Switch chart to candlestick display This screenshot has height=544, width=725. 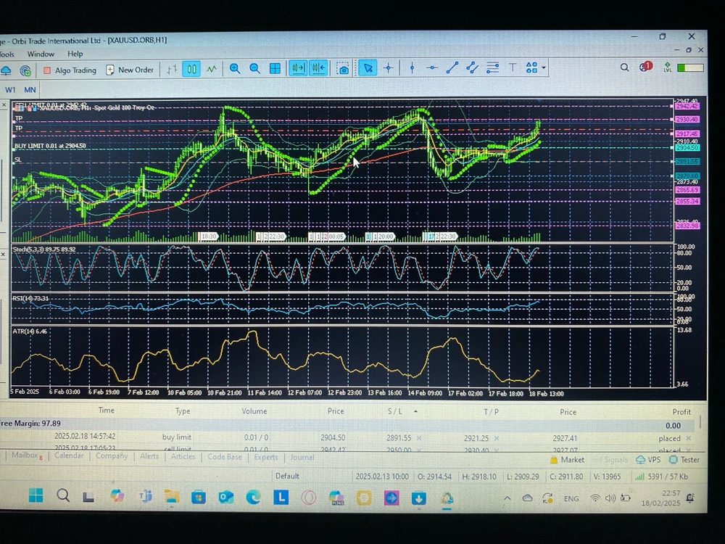tap(191, 70)
